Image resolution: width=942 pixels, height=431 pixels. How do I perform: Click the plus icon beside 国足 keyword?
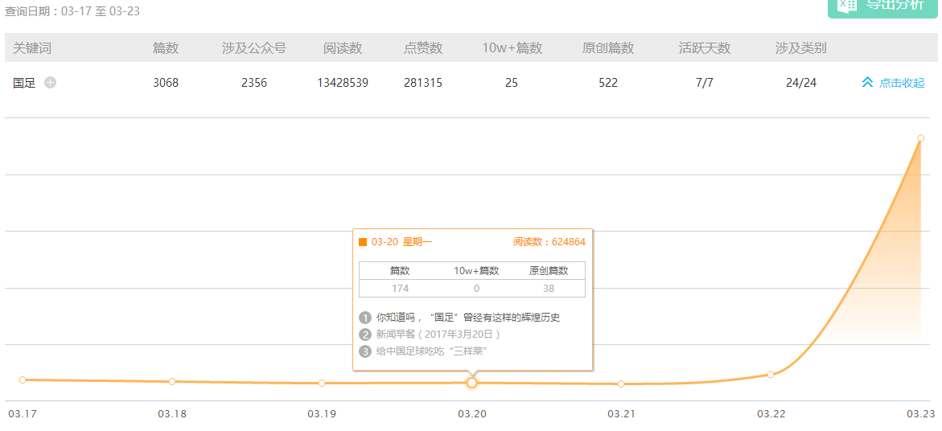(51, 82)
